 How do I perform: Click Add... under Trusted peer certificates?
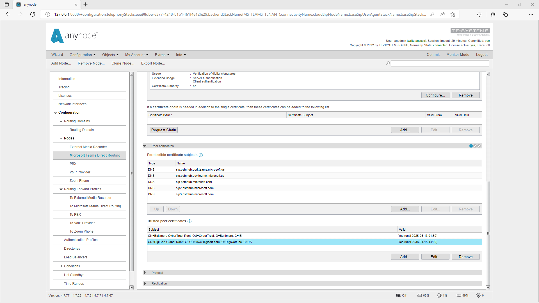[405, 257]
